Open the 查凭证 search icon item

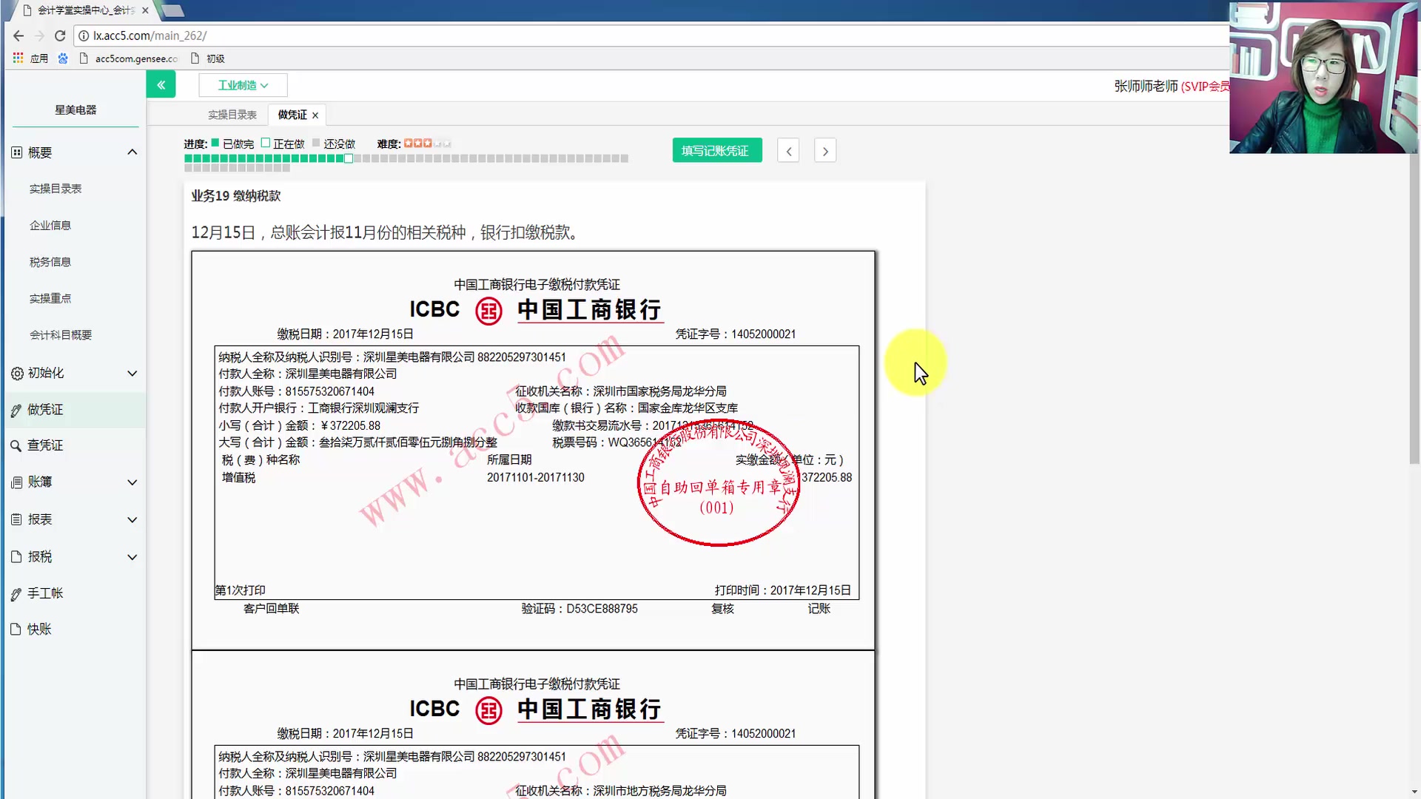click(16, 445)
